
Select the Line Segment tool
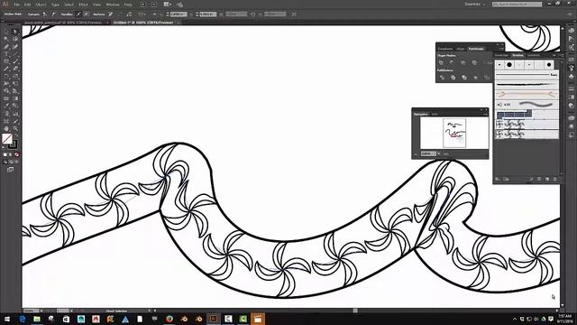coord(15,54)
